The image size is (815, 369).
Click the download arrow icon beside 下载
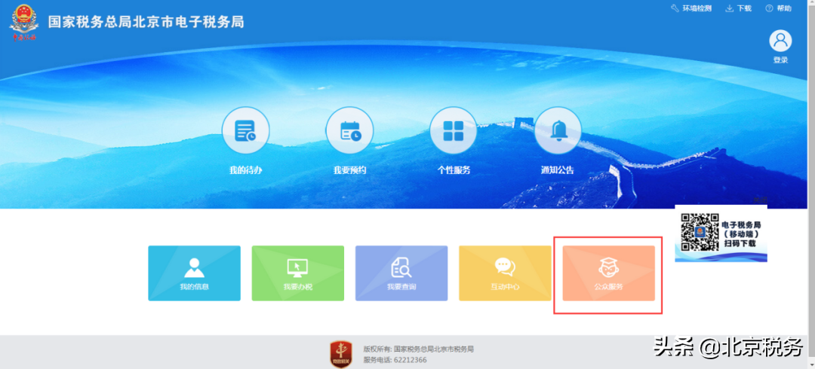click(x=729, y=8)
